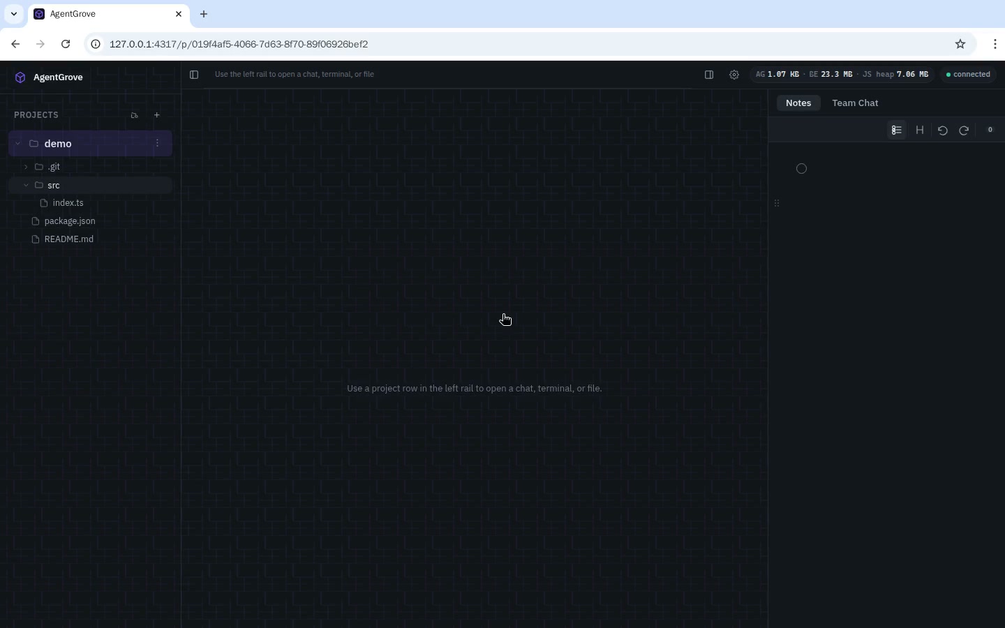Switch to the Team Chat tab
The height and width of the screenshot is (628, 1005).
[856, 103]
